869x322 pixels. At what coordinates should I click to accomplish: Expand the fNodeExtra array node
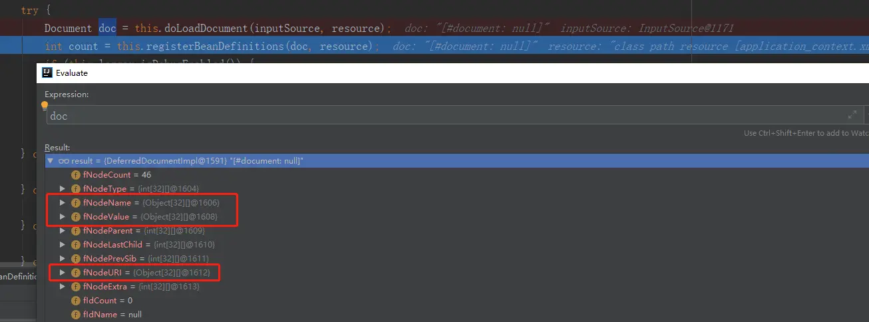[63, 287]
